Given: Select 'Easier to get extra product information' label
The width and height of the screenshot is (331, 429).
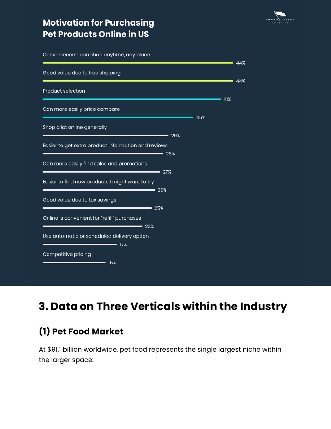Looking at the screenshot, I should tap(105, 146).
